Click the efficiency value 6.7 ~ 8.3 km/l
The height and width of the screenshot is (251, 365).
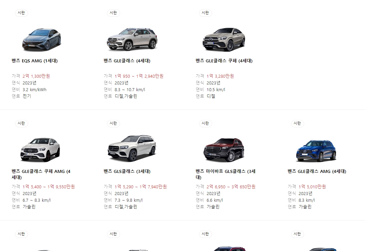pyautogui.click(x=36, y=200)
